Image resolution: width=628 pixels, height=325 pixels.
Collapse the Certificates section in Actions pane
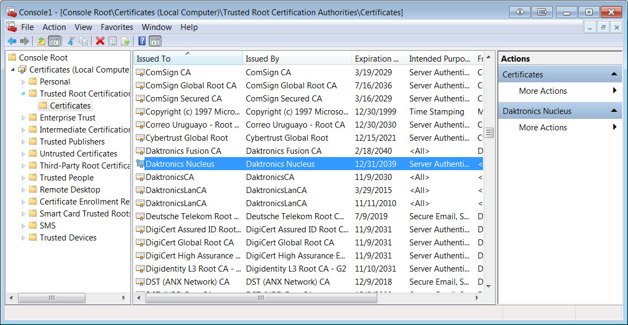click(x=614, y=74)
